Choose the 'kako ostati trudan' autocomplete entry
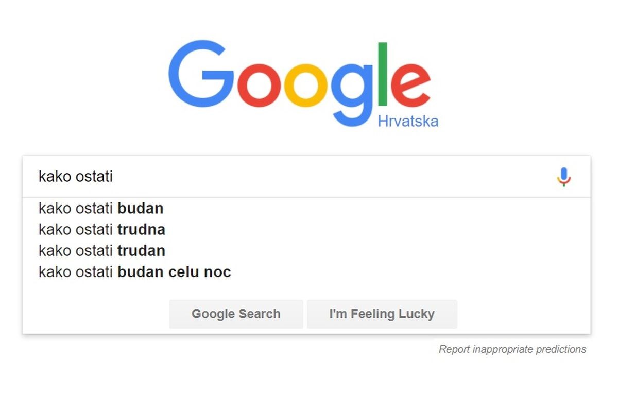The image size is (618, 410). [x=101, y=251]
